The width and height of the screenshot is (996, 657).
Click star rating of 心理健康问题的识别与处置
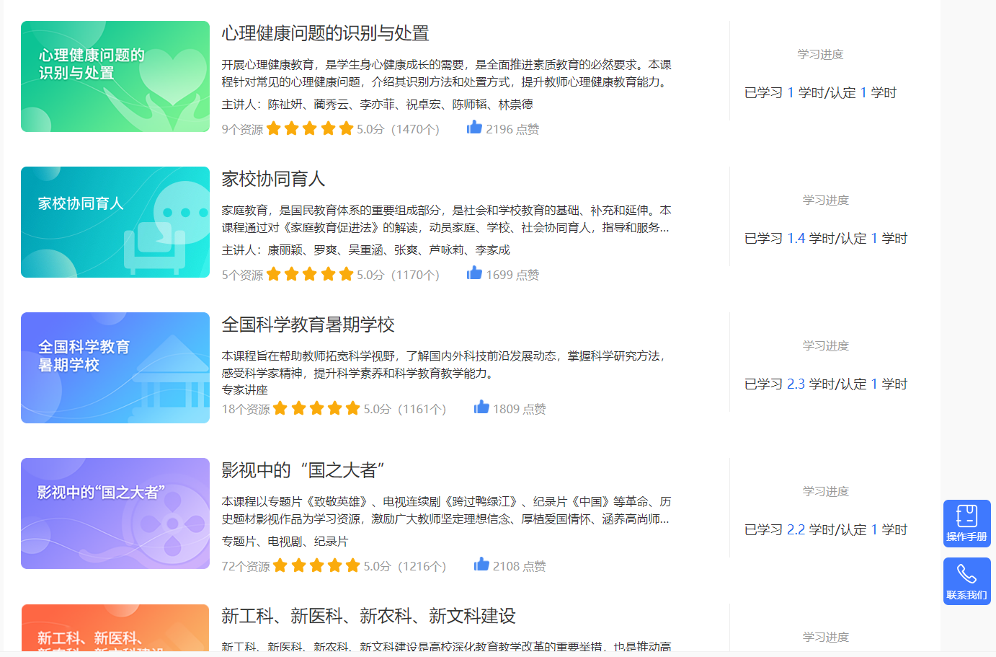[310, 129]
